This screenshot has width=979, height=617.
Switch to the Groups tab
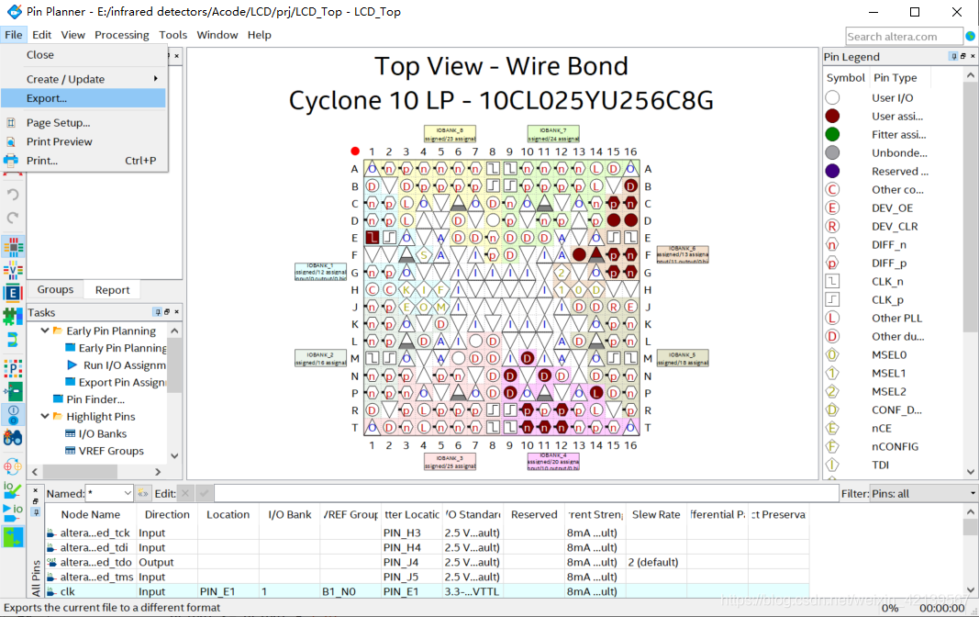55,290
